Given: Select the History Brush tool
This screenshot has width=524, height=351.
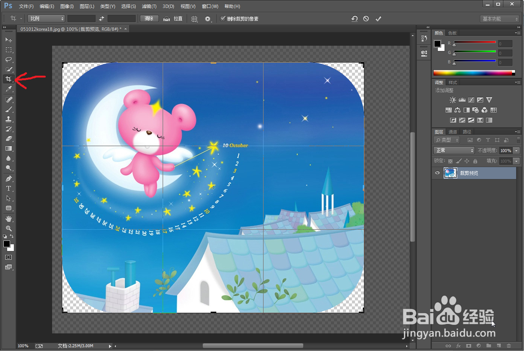Looking at the screenshot, I should 8,129.
